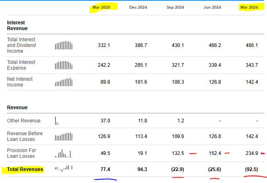Select Total Revenues value 77.4 for Mar 2025
The height and width of the screenshot is (183, 267).
tap(105, 169)
